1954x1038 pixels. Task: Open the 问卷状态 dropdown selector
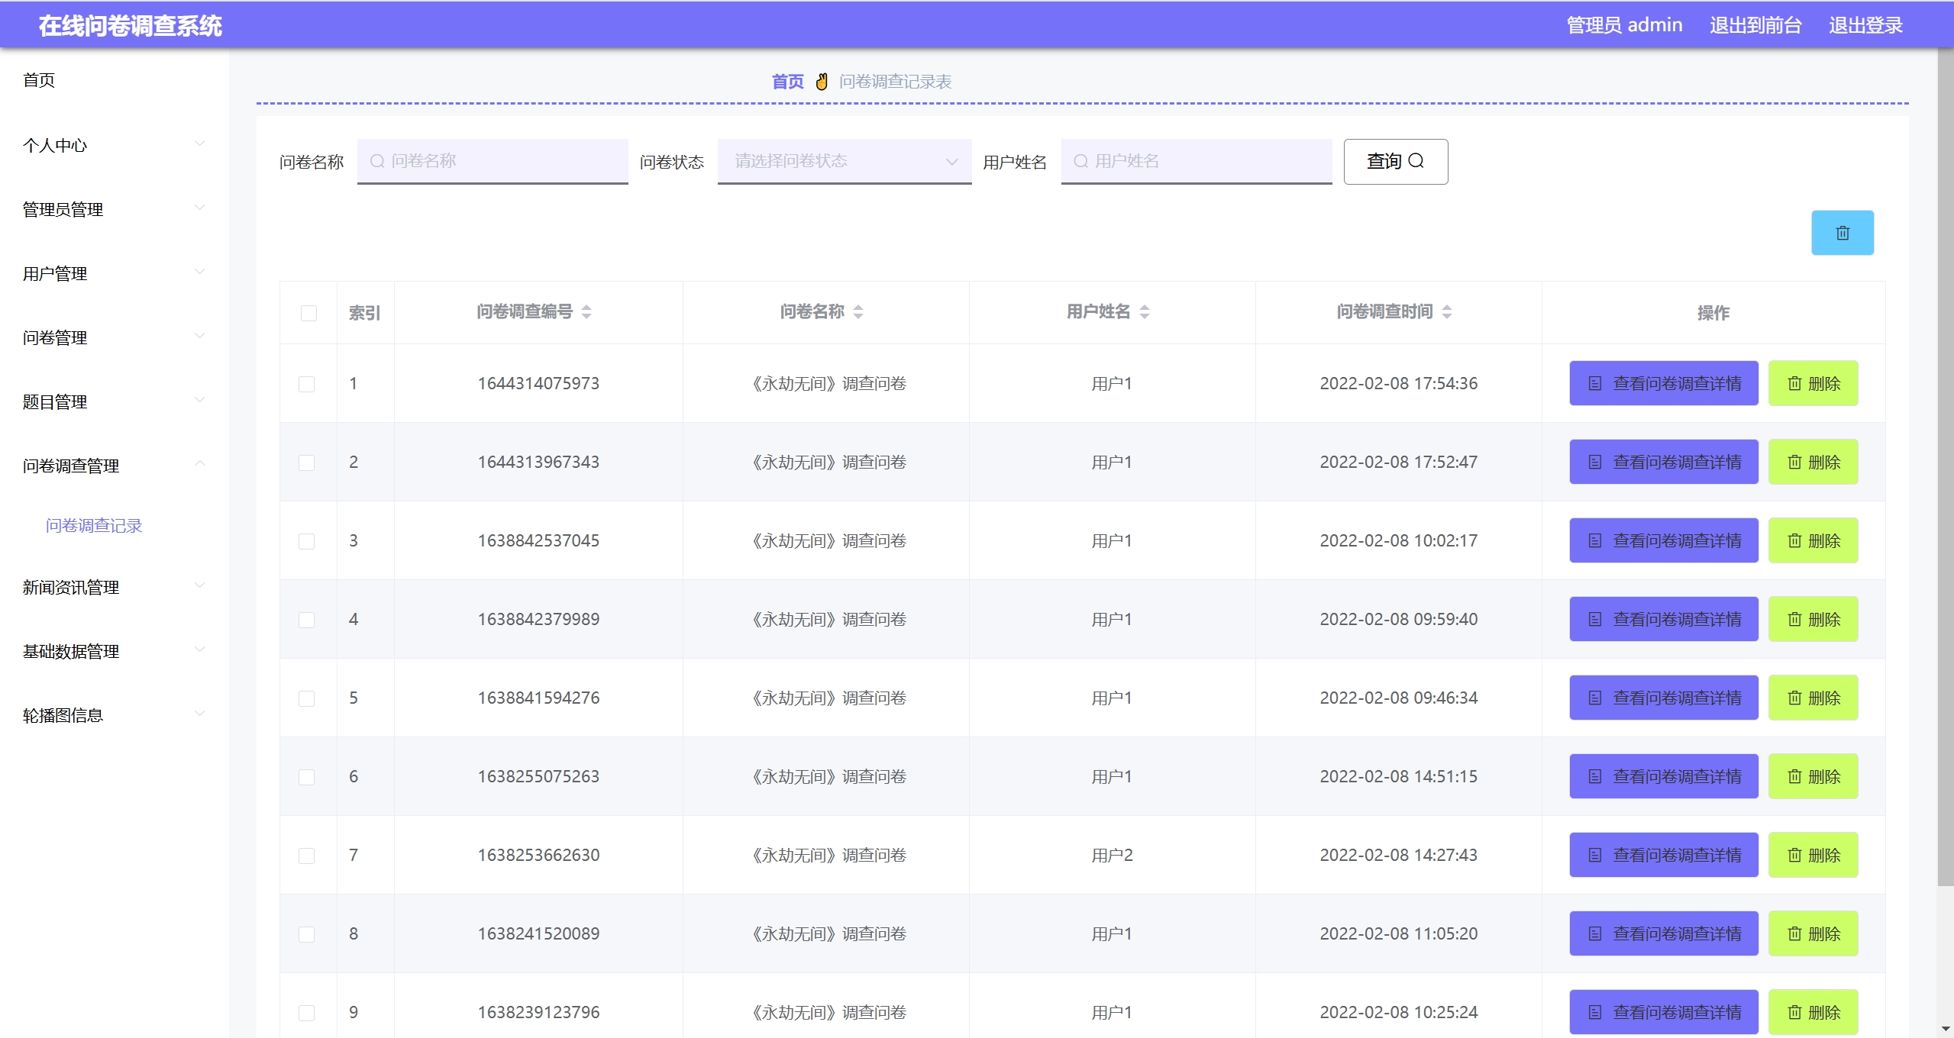[x=845, y=161]
